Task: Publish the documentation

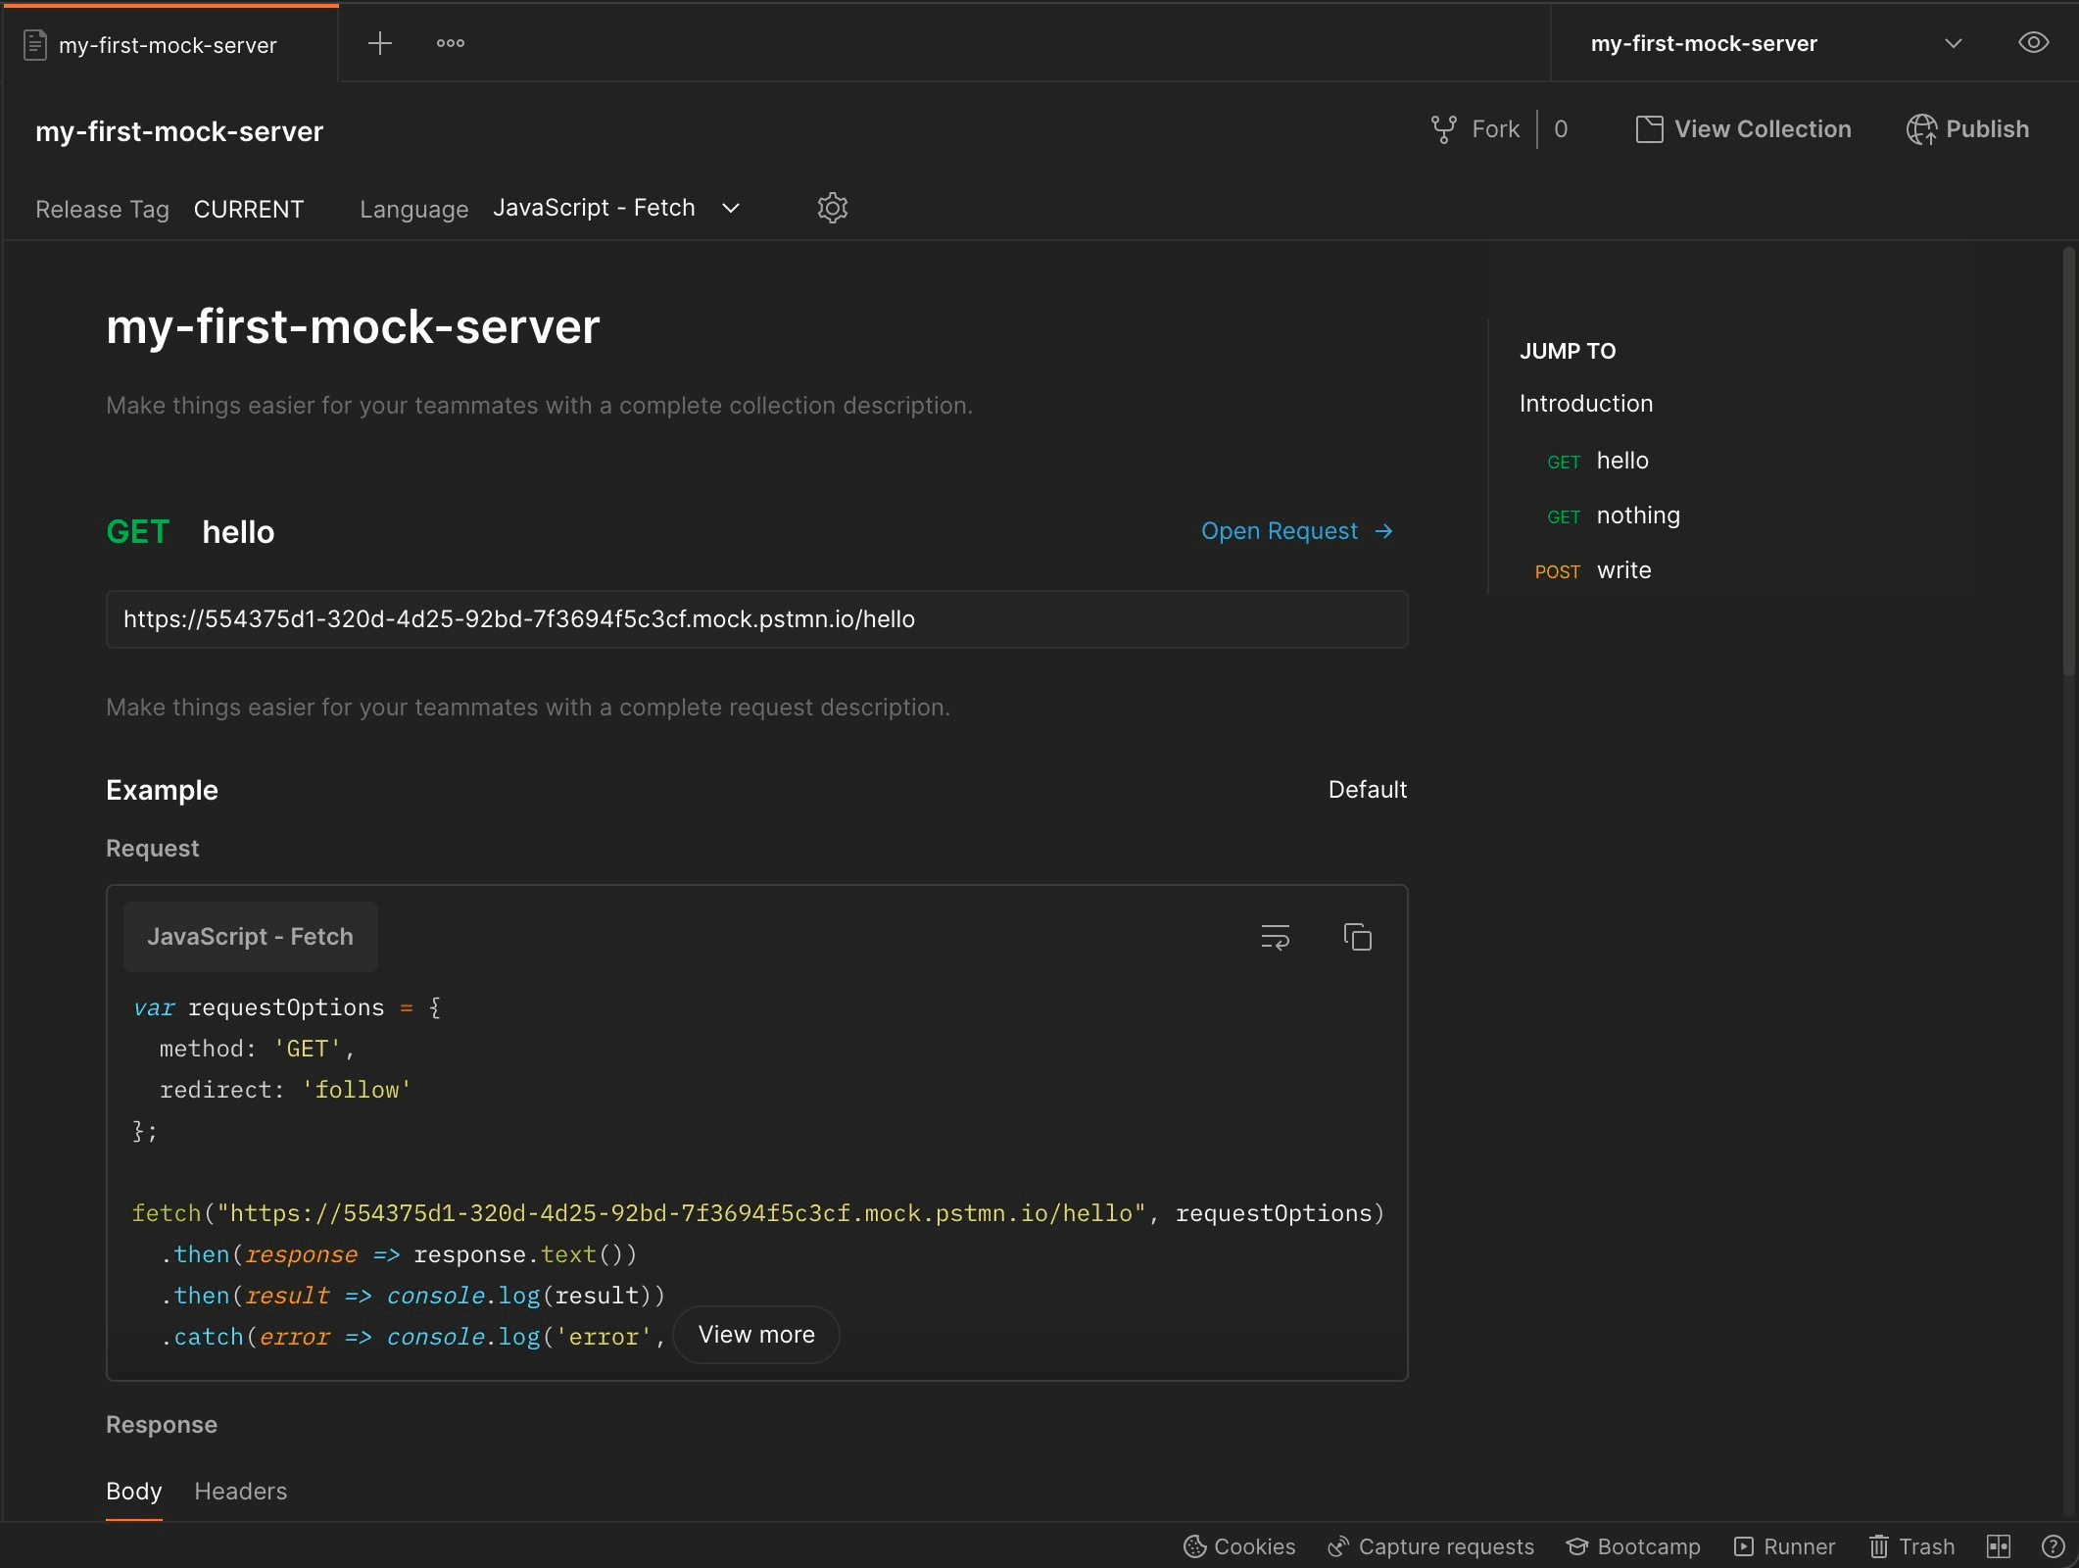Action: coord(1966,129)
